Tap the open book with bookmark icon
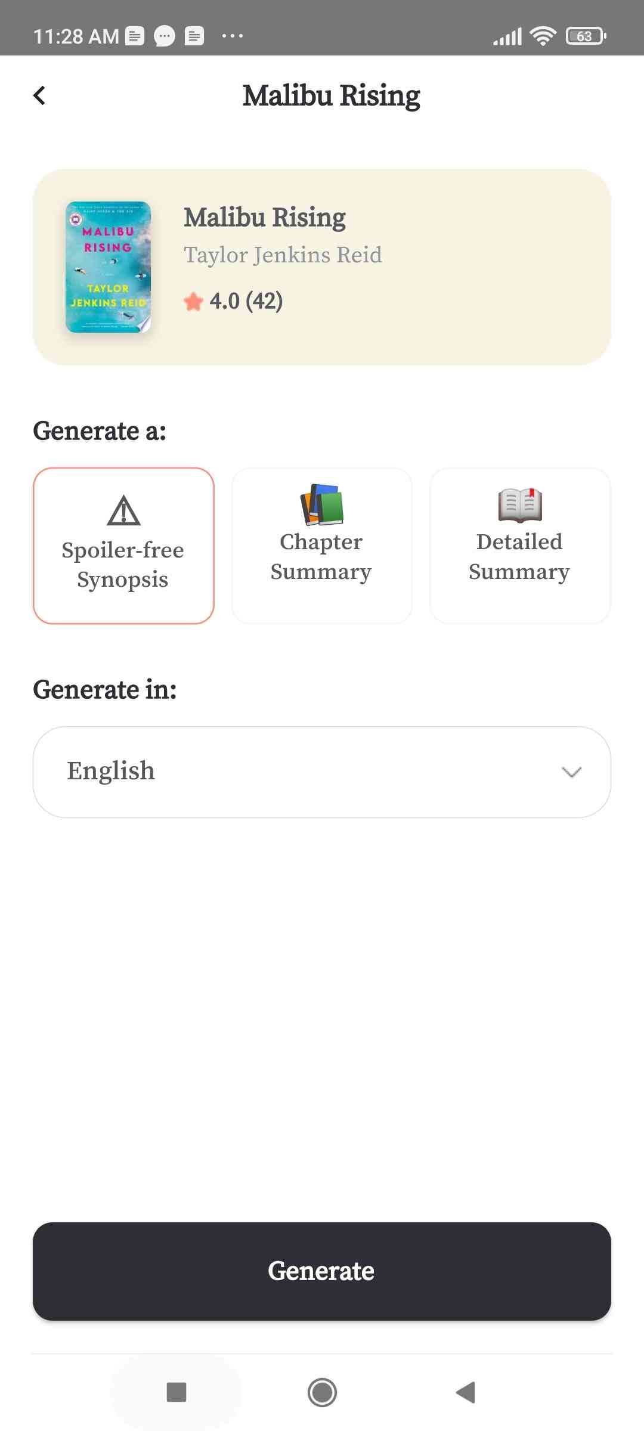This screenshot has width=644, height=1431. 520,504
